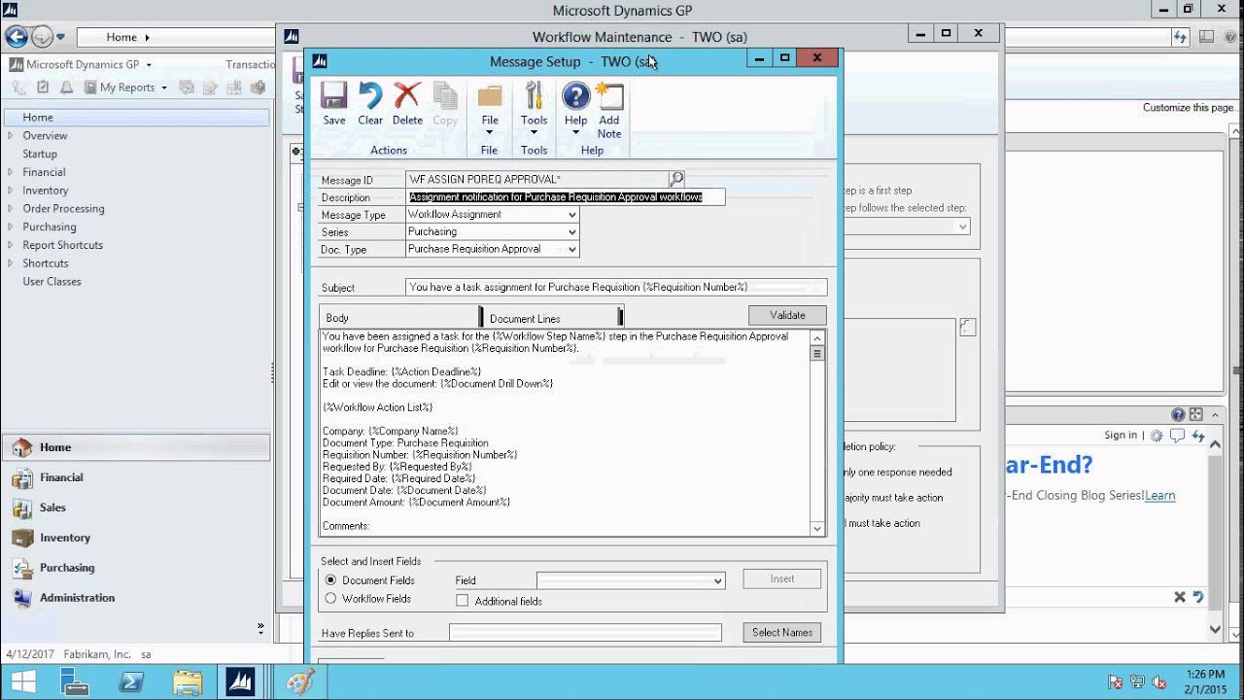This screenshot has height=700, width=1244.
Task: Open the Field dropdown list
Action: pos(718,580)
